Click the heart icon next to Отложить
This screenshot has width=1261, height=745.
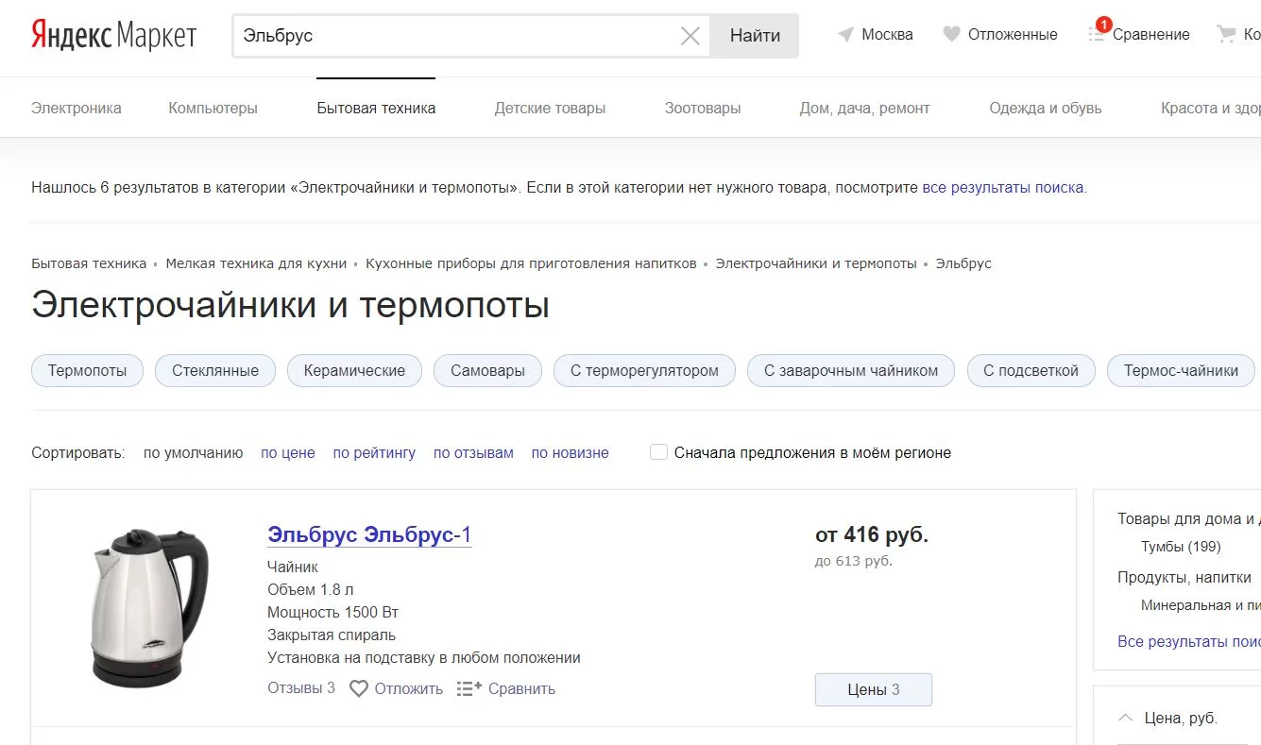[359, 689]
